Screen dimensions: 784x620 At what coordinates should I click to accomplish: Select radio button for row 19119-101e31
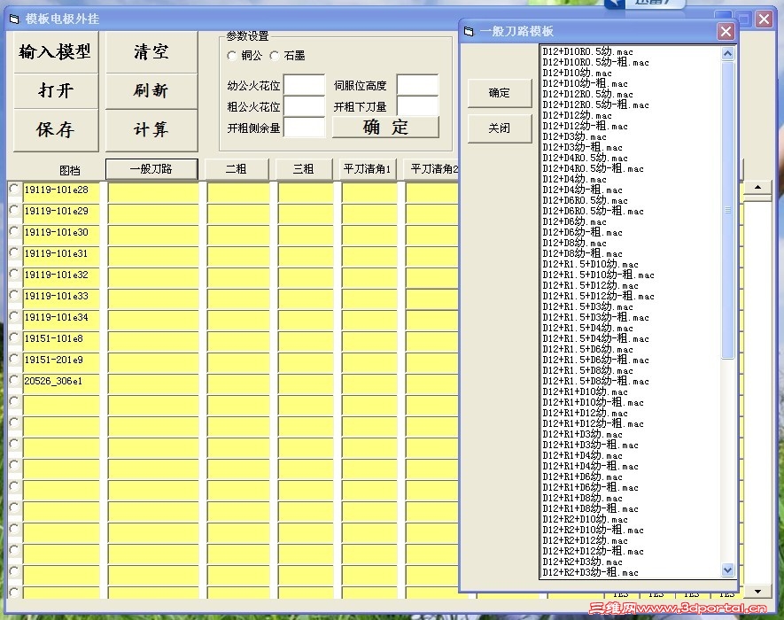coord(14,252)
